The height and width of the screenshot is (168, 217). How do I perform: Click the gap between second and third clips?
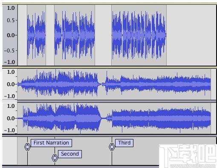tap(103, 35)
